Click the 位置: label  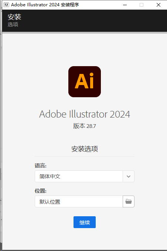pos(41,191)
